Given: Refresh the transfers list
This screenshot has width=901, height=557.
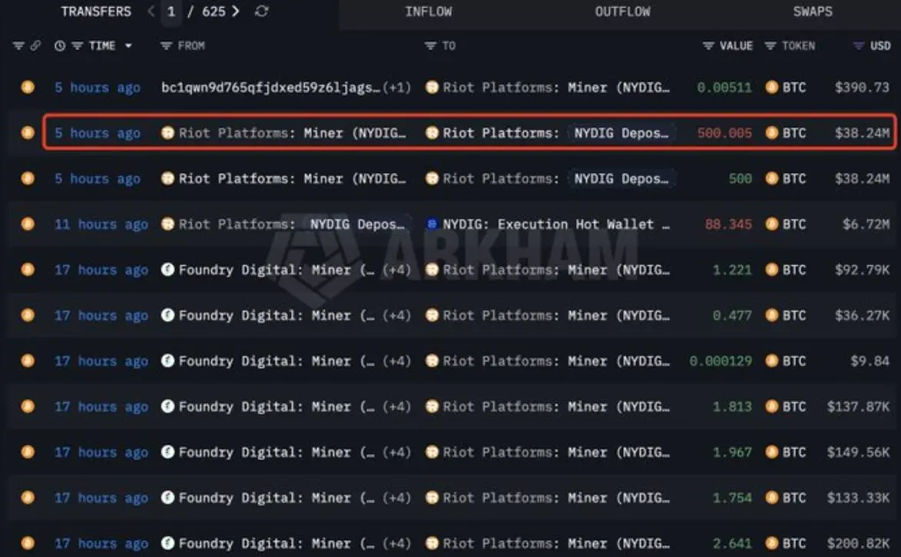Looking at the screenshot, I should click(x=261, y=11).
